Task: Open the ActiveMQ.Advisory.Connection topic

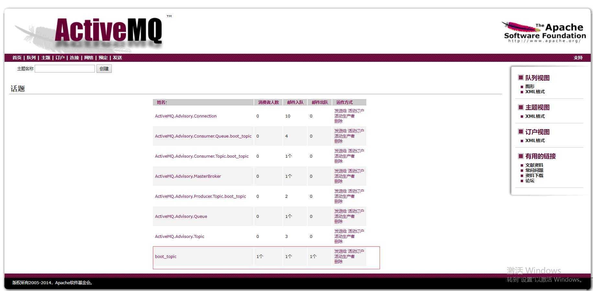Action: tap(186, 116)
